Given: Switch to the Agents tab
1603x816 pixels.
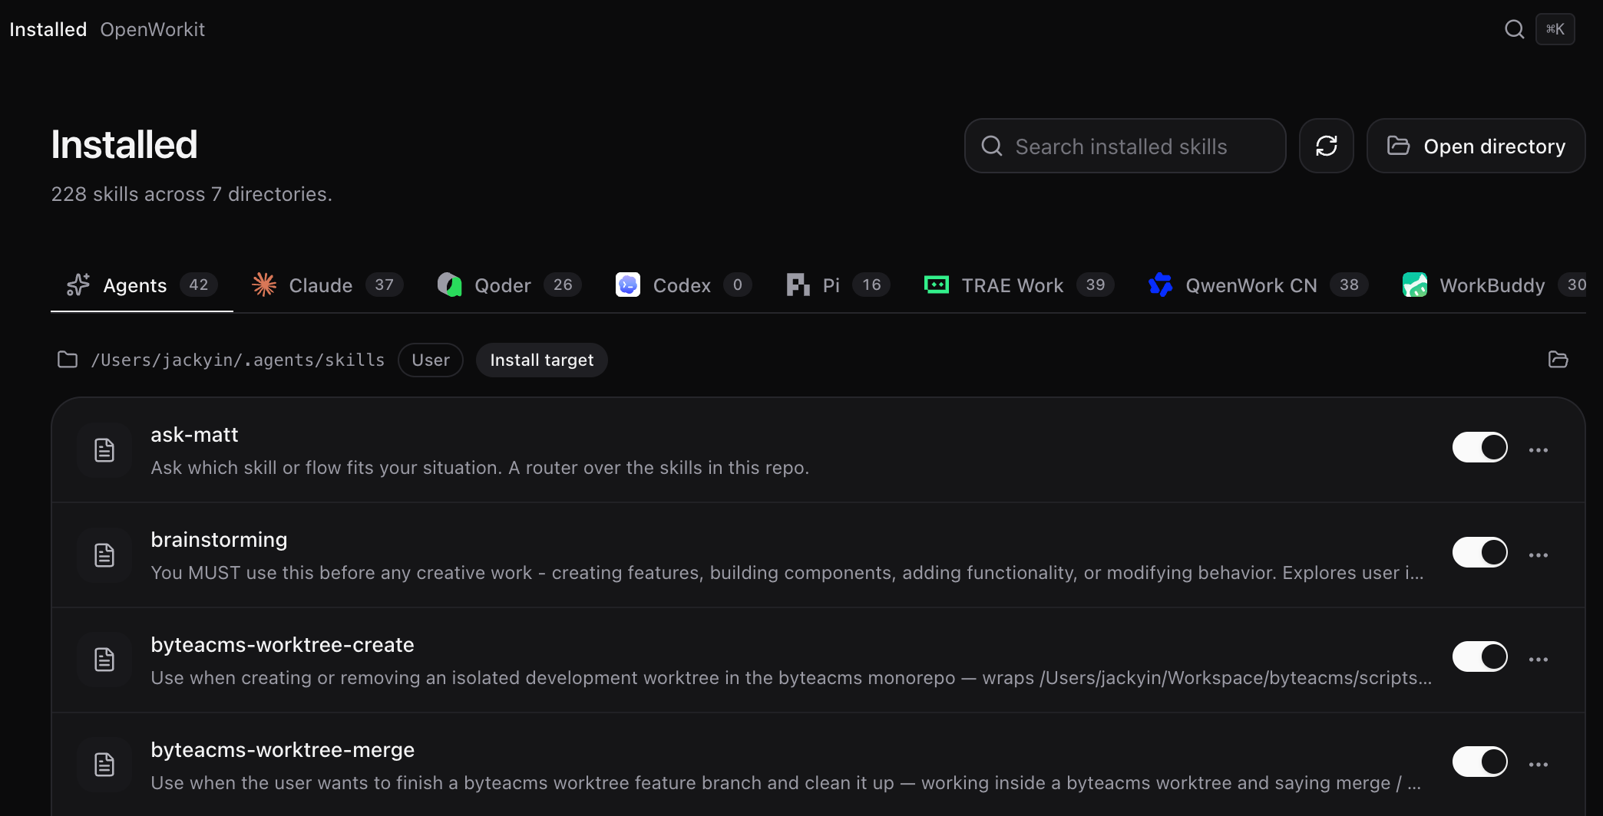Looking at the screenshot, I should pyautogui.click(x=142, y=285).
